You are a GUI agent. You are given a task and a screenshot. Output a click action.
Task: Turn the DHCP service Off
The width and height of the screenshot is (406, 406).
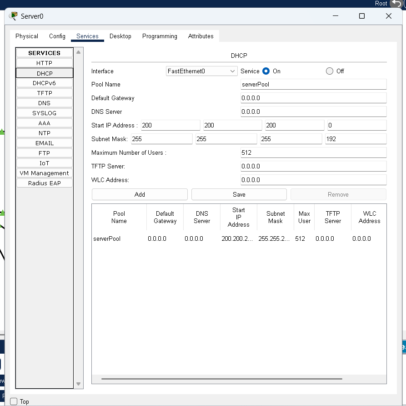(330, 71)
